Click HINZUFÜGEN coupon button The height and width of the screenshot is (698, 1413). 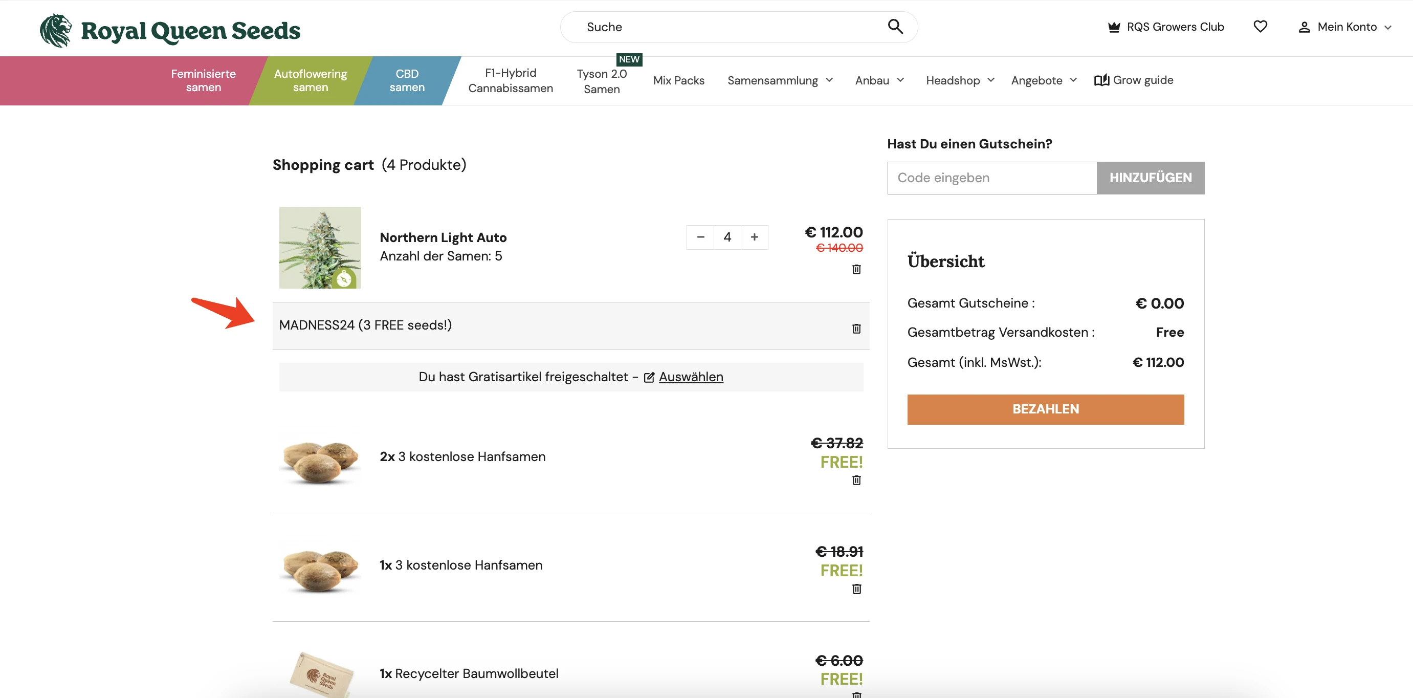(1150, 178)
